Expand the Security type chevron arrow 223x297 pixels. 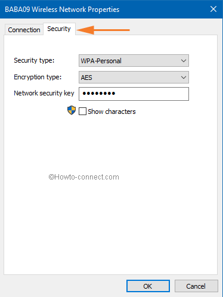click(184, 61)
